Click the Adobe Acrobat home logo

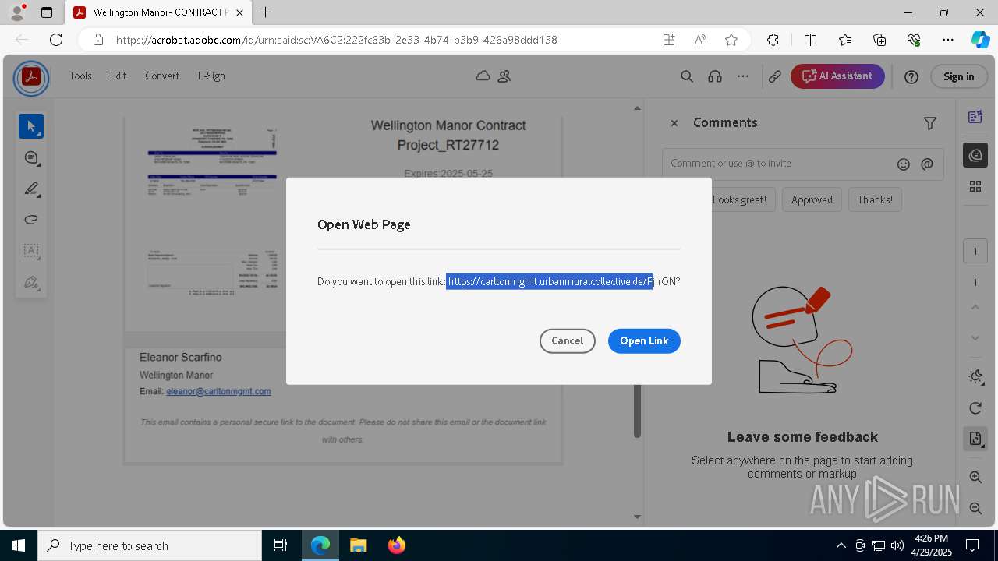(x=31, y=77)
